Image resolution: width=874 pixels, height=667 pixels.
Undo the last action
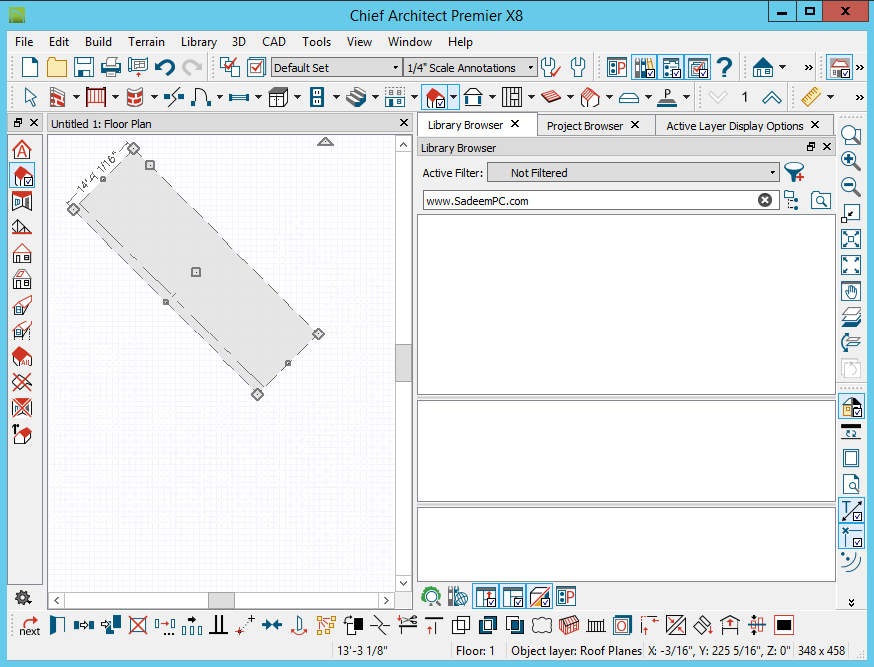(165, 68)
